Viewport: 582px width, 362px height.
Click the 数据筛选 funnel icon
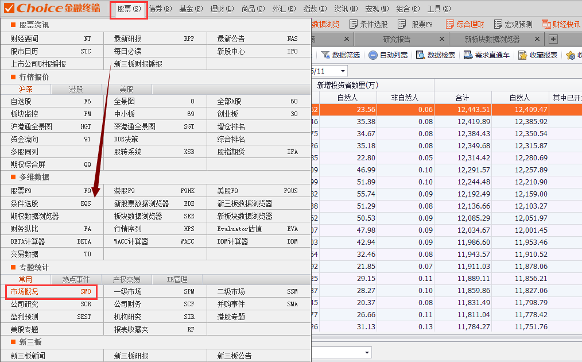325,55
